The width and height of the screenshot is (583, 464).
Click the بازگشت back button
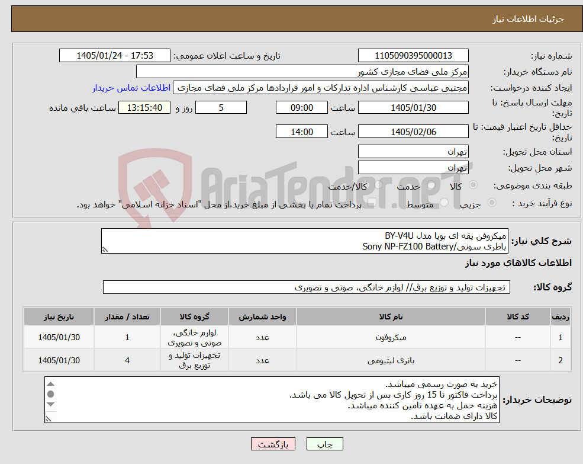[x=273, y=444]
